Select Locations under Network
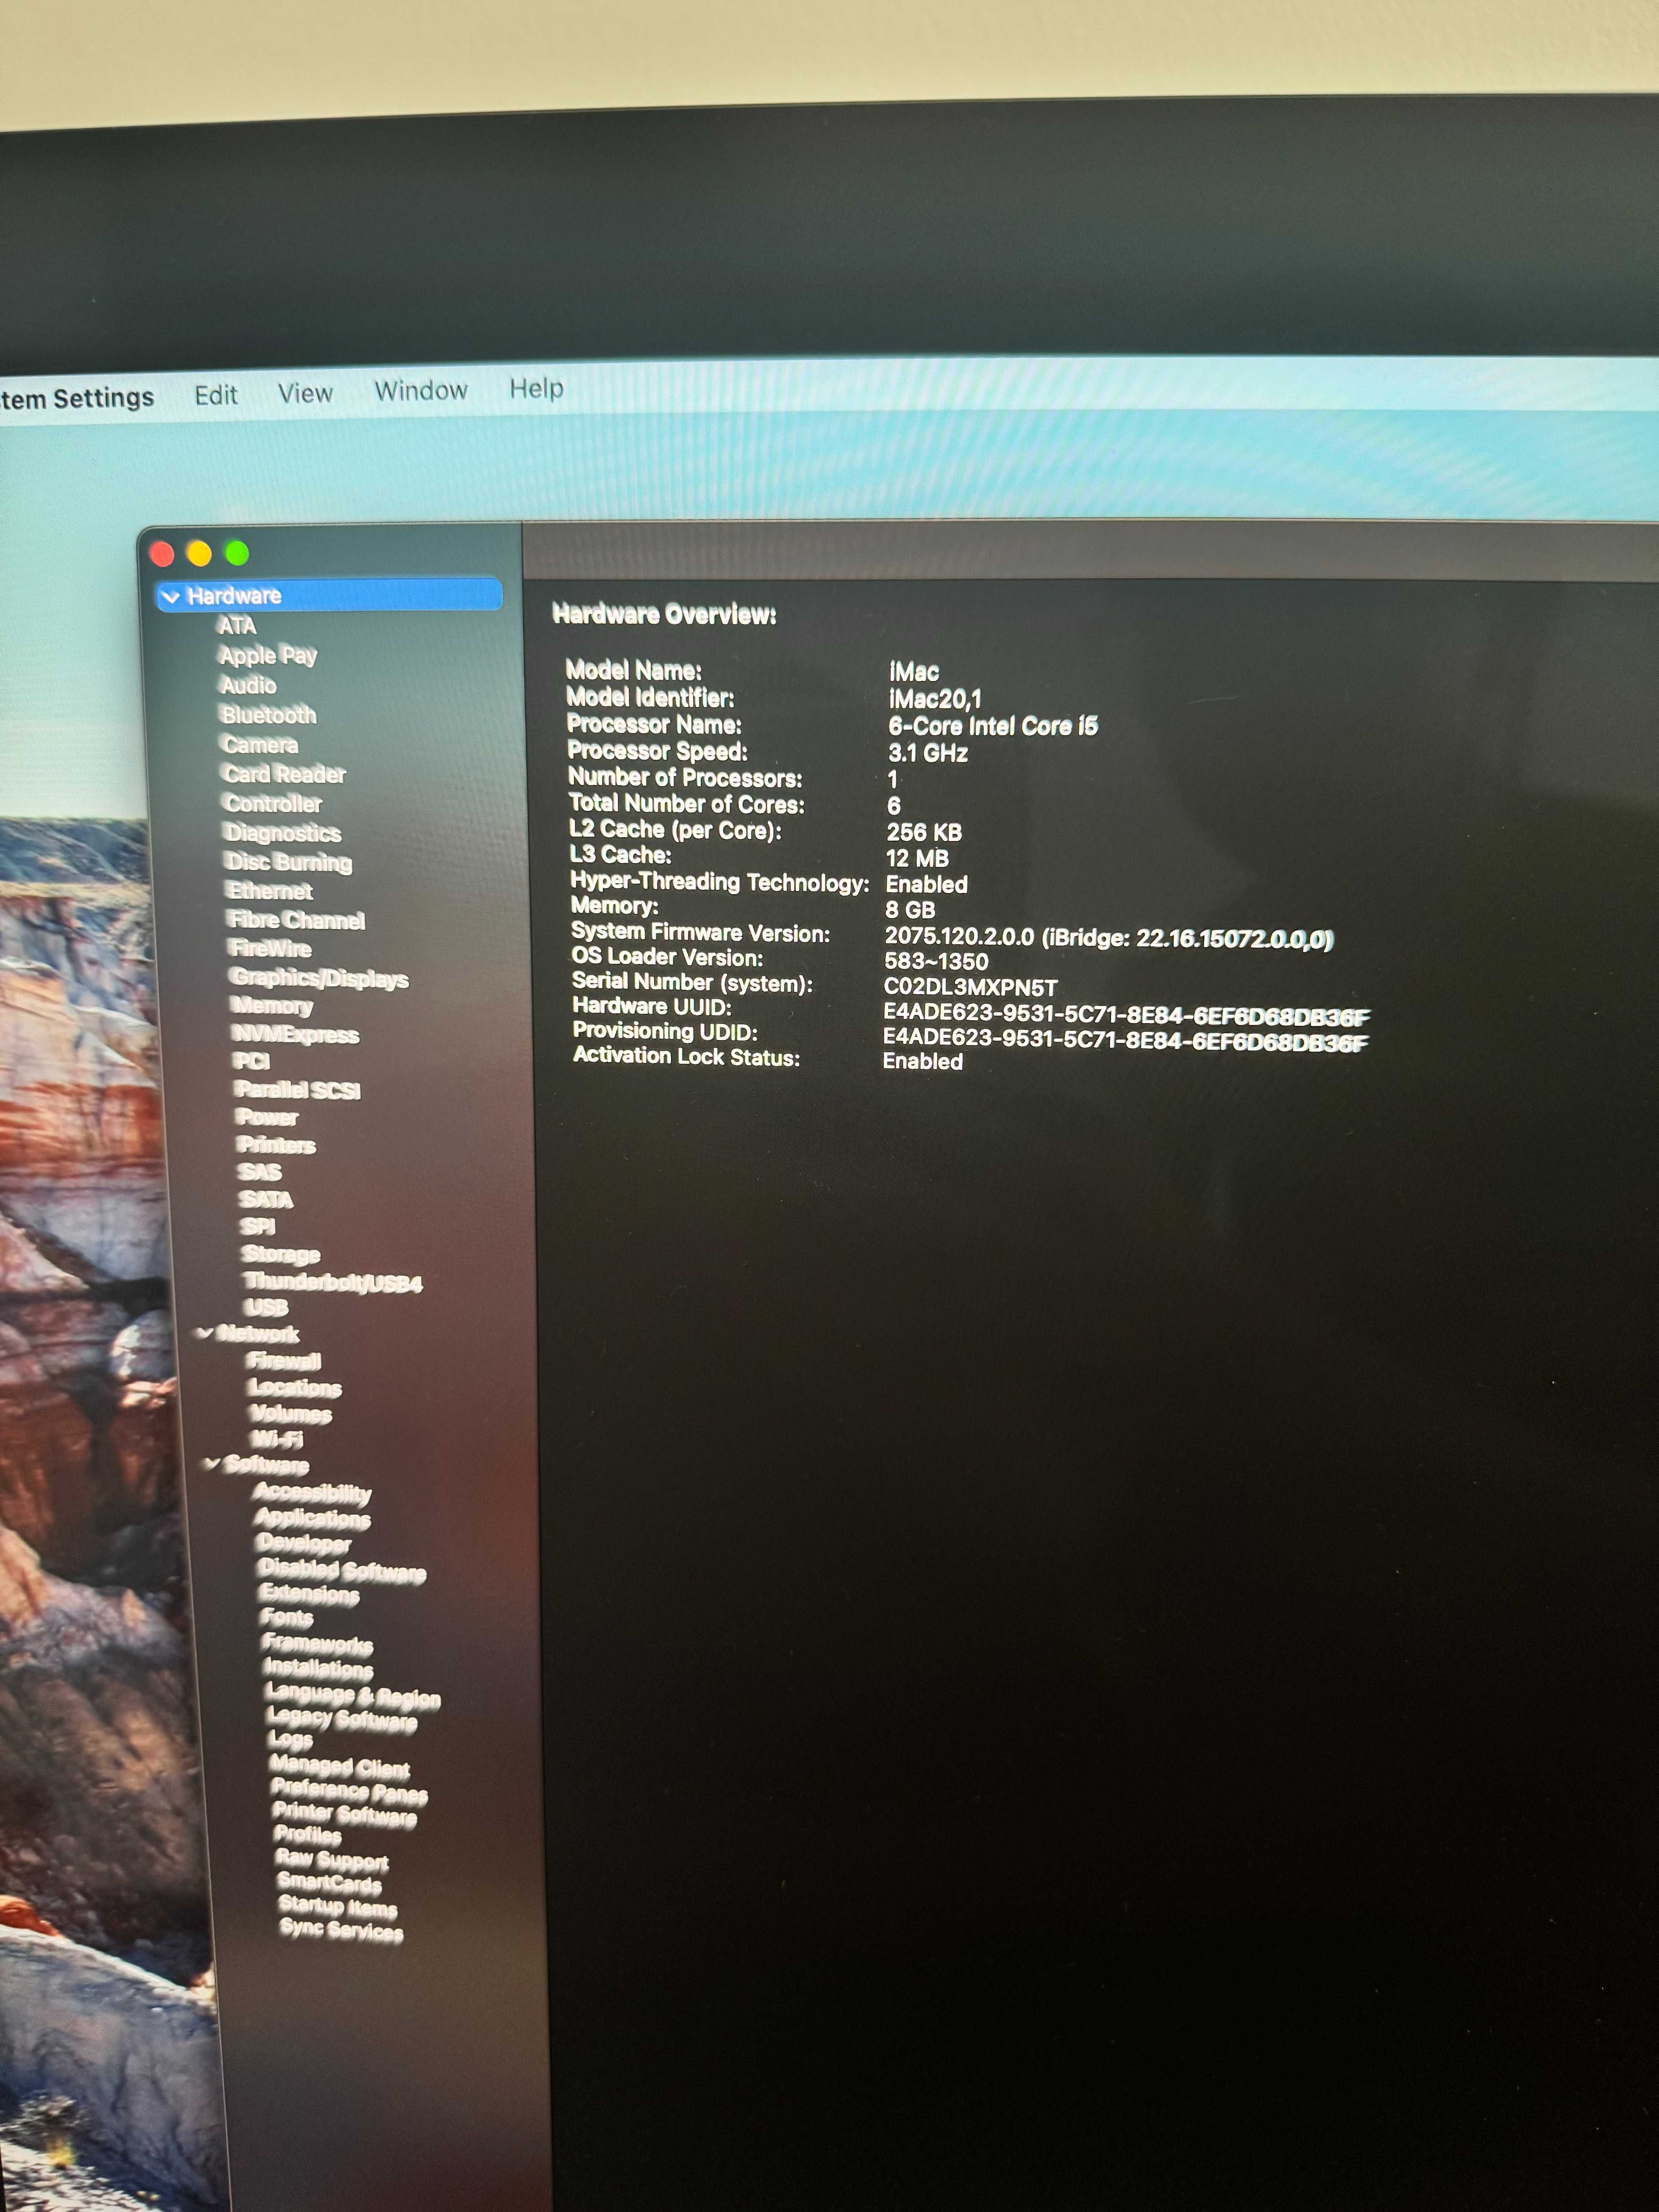The width and height of the screenshot is (1659, 2212). 295,1387
